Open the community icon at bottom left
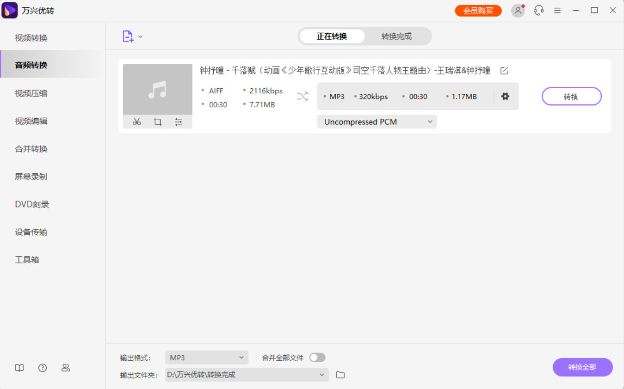624x389 pixels. pos(66,368)
